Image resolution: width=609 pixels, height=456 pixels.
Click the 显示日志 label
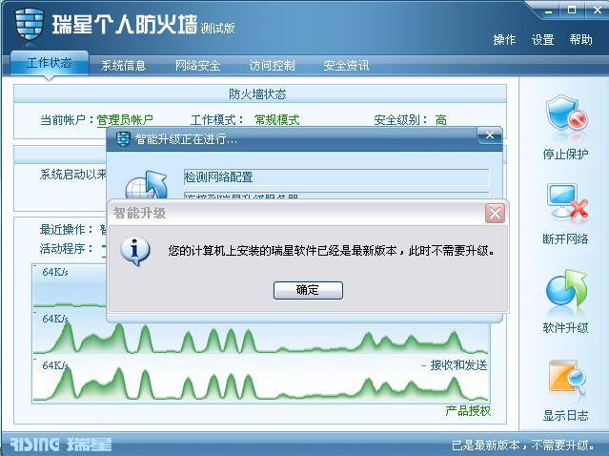[x=565, y=416]
